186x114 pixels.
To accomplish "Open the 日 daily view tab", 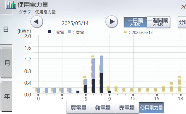I will point(6,29).
